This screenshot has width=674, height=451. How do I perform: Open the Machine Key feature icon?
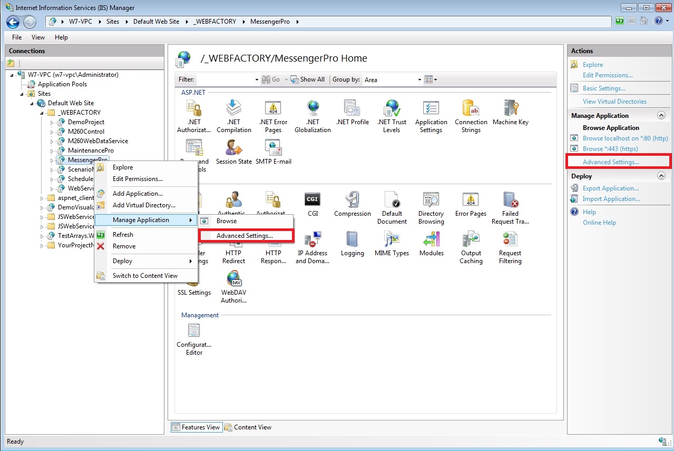tap(510, 112)
